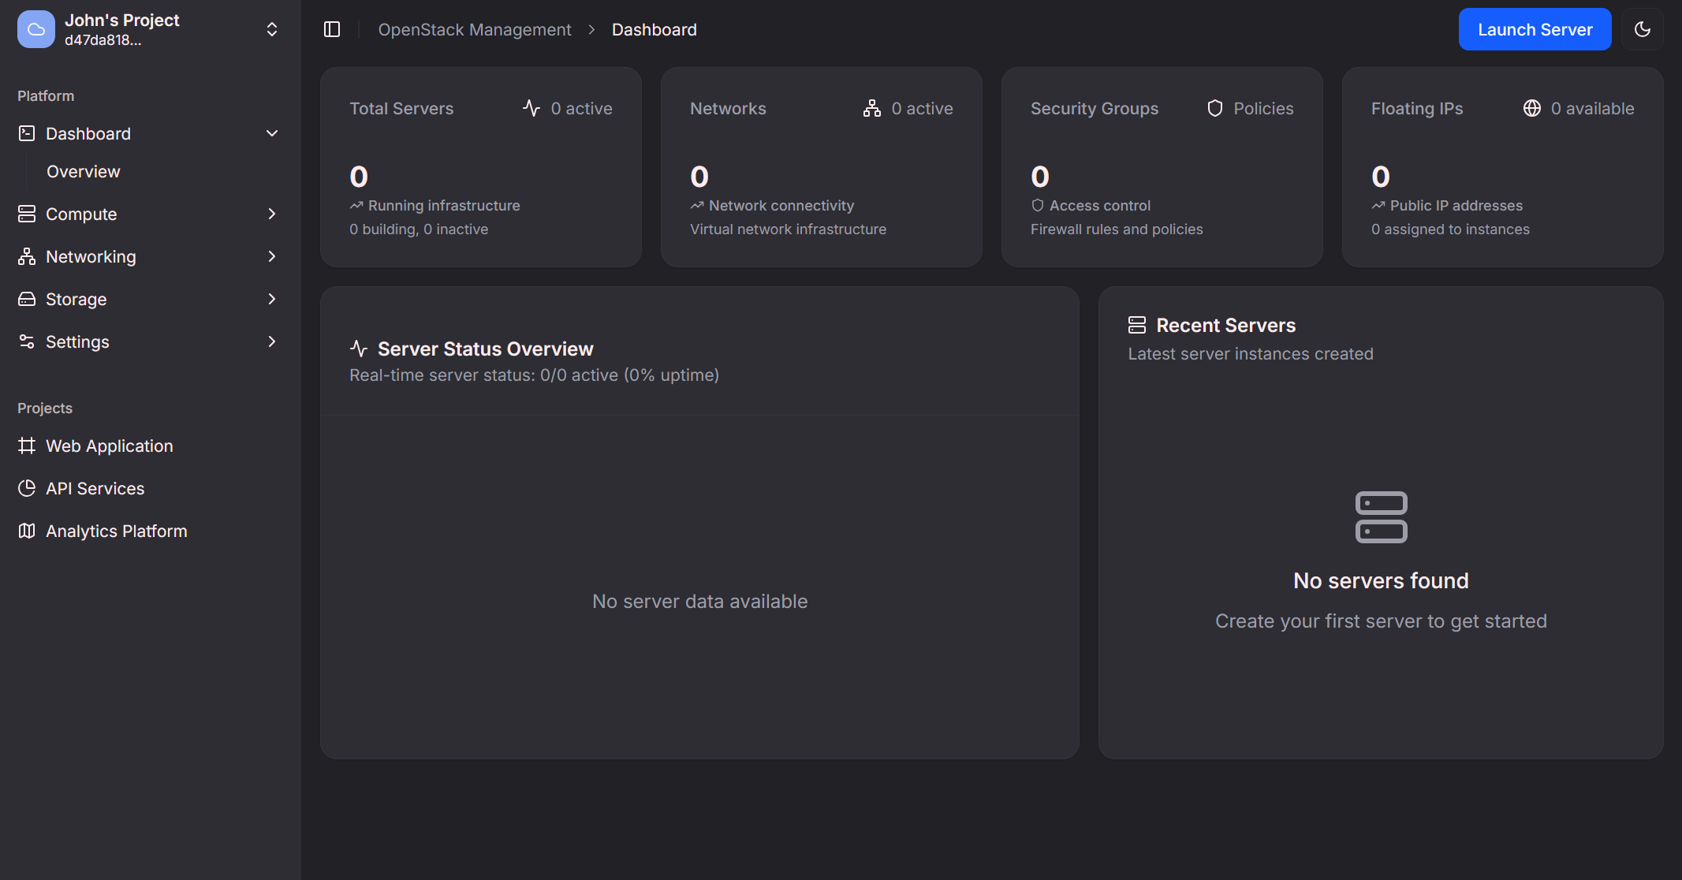Click the Web Application frame icon
Screen dimensions: 1682x880
(27, 446)
